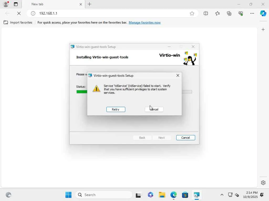Click the Status: label in the installer
This screenshot has width=269, height=201.
(x=81, y=87)
